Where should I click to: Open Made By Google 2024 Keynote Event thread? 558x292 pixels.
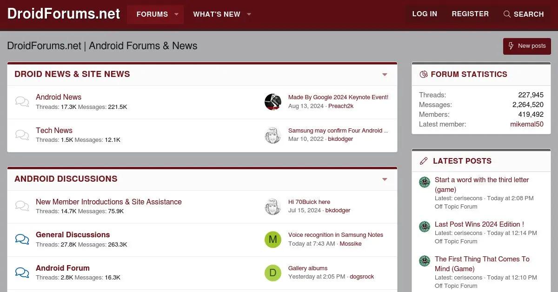coord(338,97)
